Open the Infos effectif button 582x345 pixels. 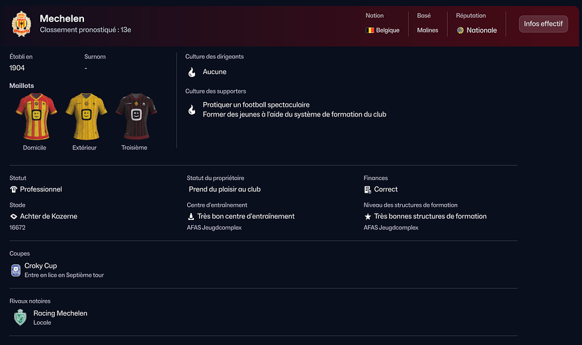[543, 24]
